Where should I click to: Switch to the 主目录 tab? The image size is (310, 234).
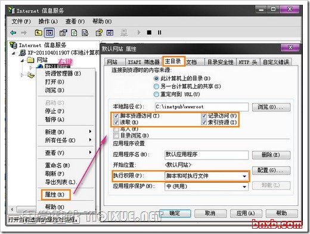tap(173, 61)
